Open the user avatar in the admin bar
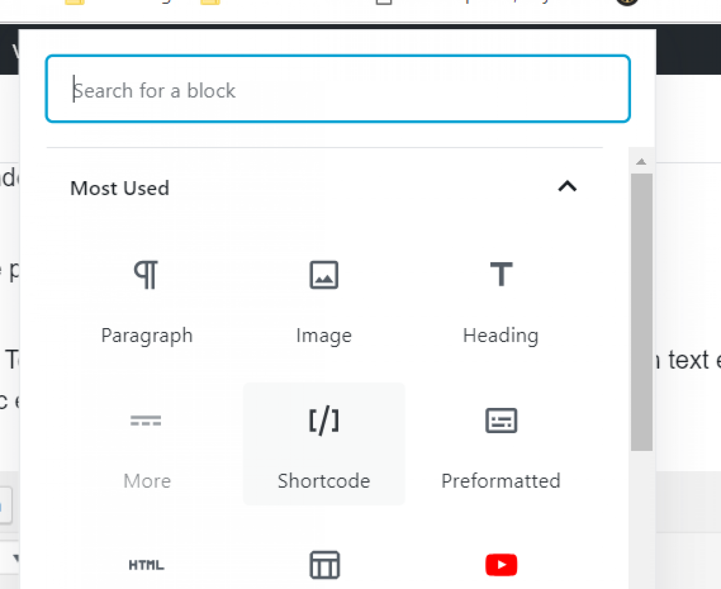 coord(627,2)
